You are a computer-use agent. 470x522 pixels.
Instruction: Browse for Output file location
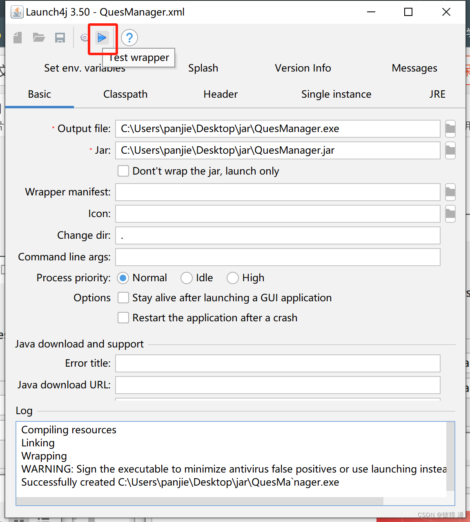450,129
